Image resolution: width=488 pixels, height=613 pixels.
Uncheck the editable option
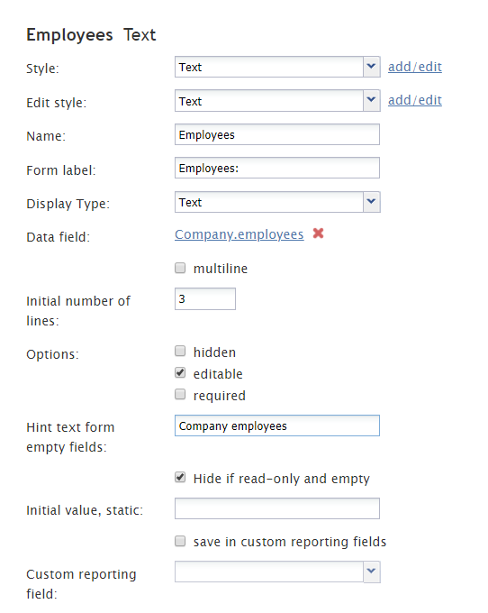(x=180, y=372)
